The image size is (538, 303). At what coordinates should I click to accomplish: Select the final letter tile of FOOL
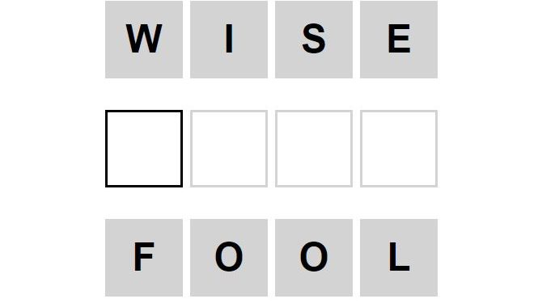click(x=399, y=258)
